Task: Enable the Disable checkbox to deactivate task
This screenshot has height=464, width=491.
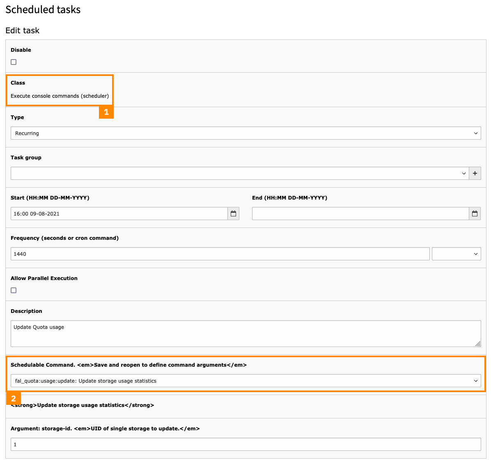Action: pyautogui.click(x=14, y=62)
